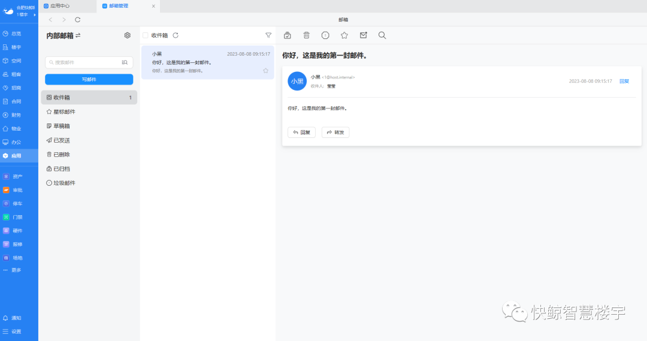Viewport: 647px width, 341px height.
Task: Click the mark-as-unread envelope icon
Action: (363, 35)
